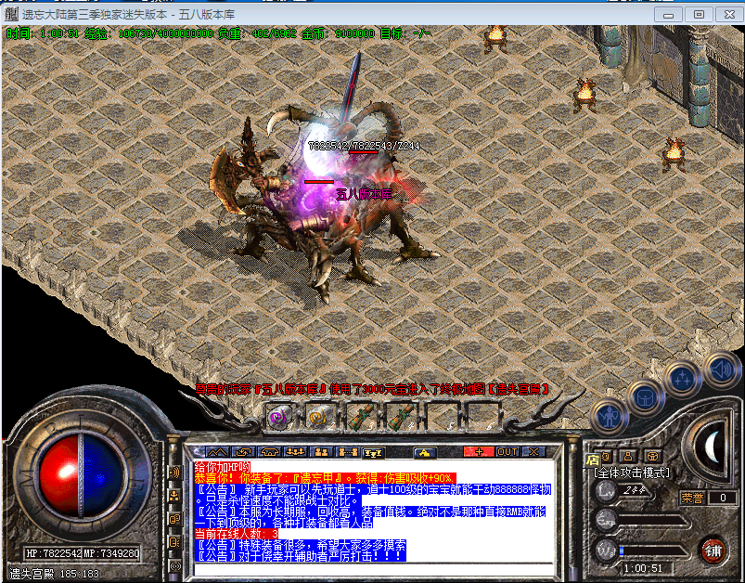The height and width of the screenshot is (583, 745).
Task: Click the 特殊装备很多 announcement line
Action: point(301,545)
